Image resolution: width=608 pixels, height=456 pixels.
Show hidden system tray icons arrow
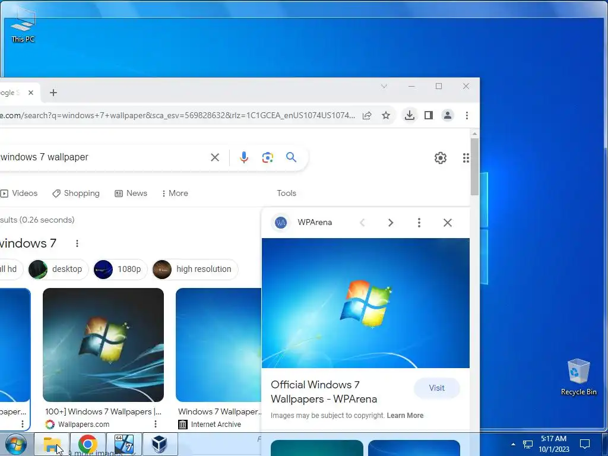pos(513,444)
